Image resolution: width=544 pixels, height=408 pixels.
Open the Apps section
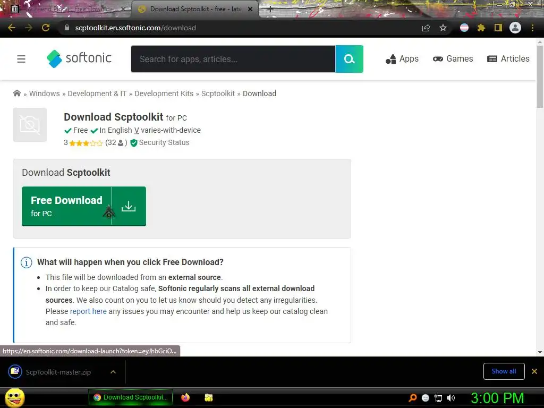(x=402, y=59)
